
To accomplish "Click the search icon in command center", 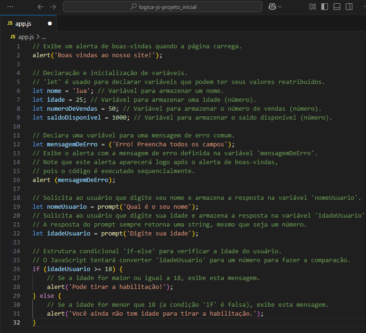I will point(133,7).
